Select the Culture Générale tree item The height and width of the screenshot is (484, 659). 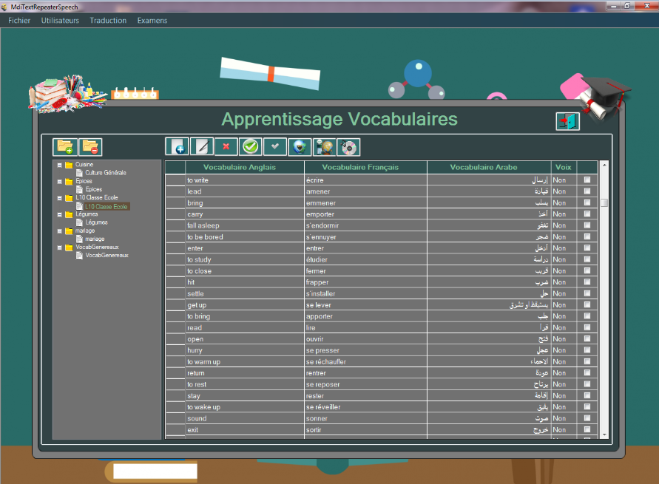[105, 173]
